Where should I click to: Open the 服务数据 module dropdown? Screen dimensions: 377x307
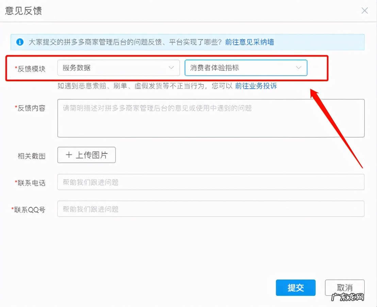pyautogui.click(x=118, y=68)
